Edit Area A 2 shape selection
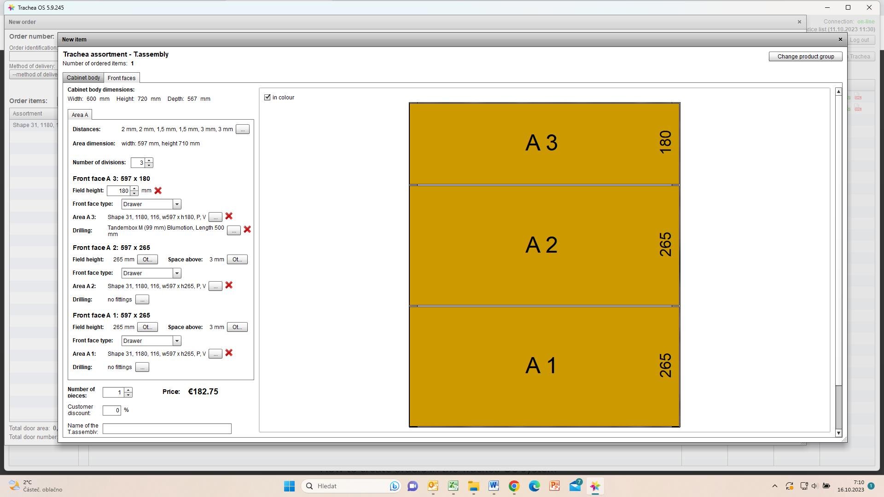This screenshot has height=497, width=884. tap(215, 286)
